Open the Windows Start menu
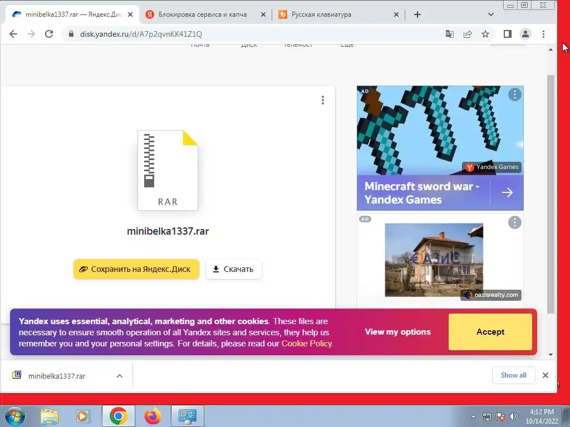The image size is (570, 427). 15,416
